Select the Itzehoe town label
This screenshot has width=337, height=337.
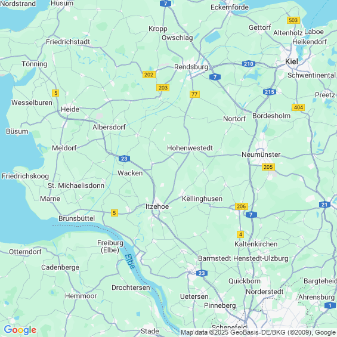pyautogui.click(x=157, y=206)
